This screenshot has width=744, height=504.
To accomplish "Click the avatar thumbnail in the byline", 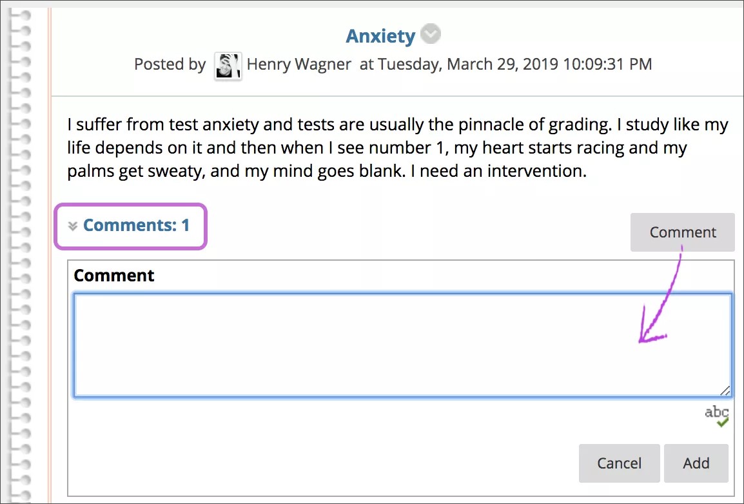I will pyautogui.click(x=228, y=65).
